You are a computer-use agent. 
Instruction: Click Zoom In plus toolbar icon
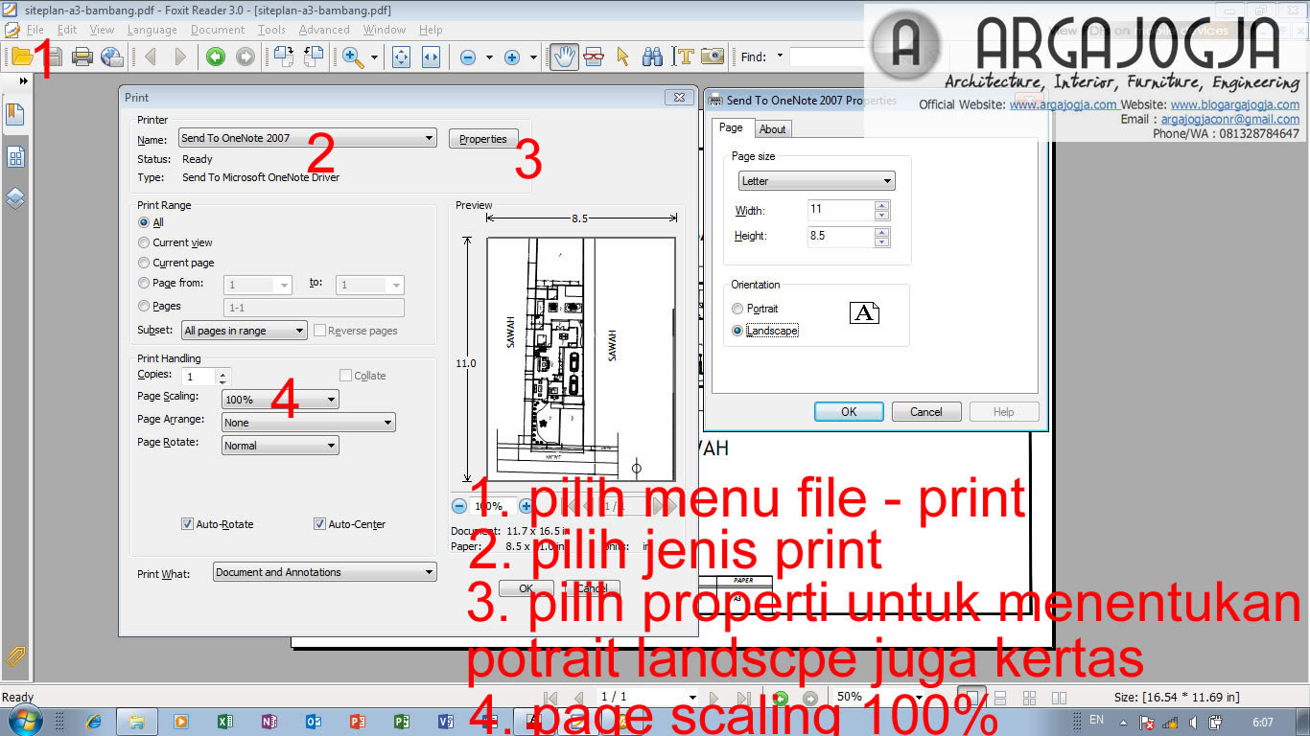pyautogui.click(x=512, y=57)
